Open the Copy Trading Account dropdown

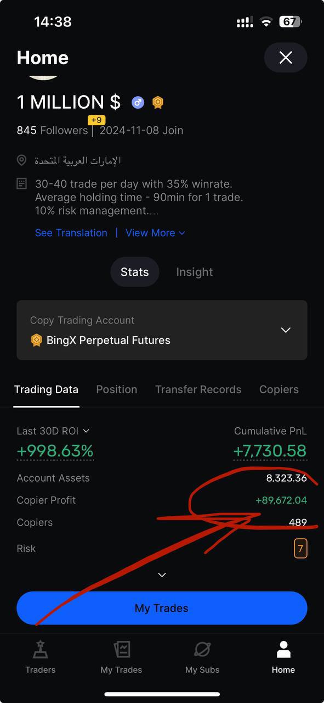162,330
